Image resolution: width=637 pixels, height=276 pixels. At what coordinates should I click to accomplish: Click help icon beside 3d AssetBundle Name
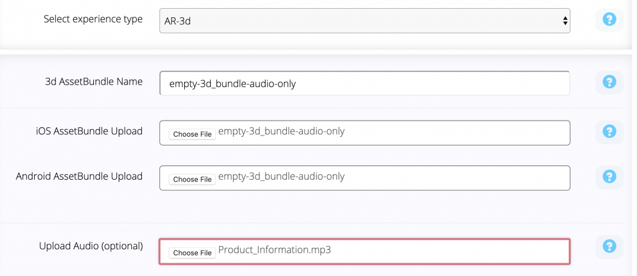click(x=609, y=83)
